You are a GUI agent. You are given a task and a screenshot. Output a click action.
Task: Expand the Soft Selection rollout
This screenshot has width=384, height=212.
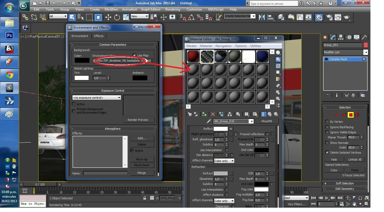coord(344,183)
